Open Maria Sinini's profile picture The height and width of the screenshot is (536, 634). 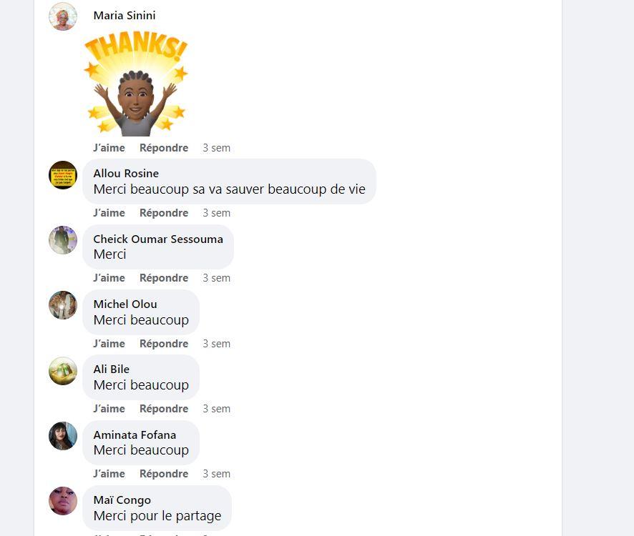click(63, 16)
